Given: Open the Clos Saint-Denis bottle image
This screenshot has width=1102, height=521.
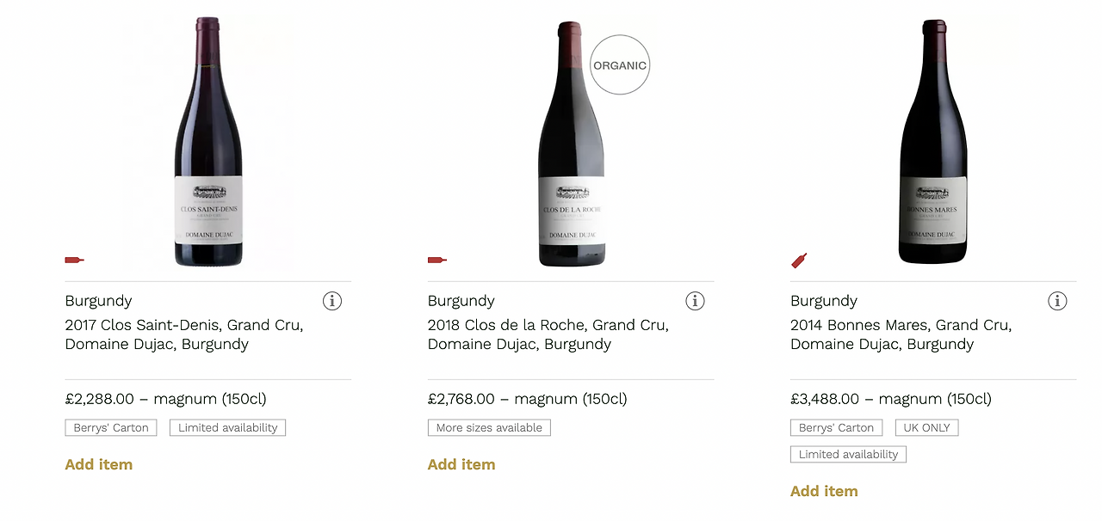Looking at the screenshot, I should click(207, 142).
